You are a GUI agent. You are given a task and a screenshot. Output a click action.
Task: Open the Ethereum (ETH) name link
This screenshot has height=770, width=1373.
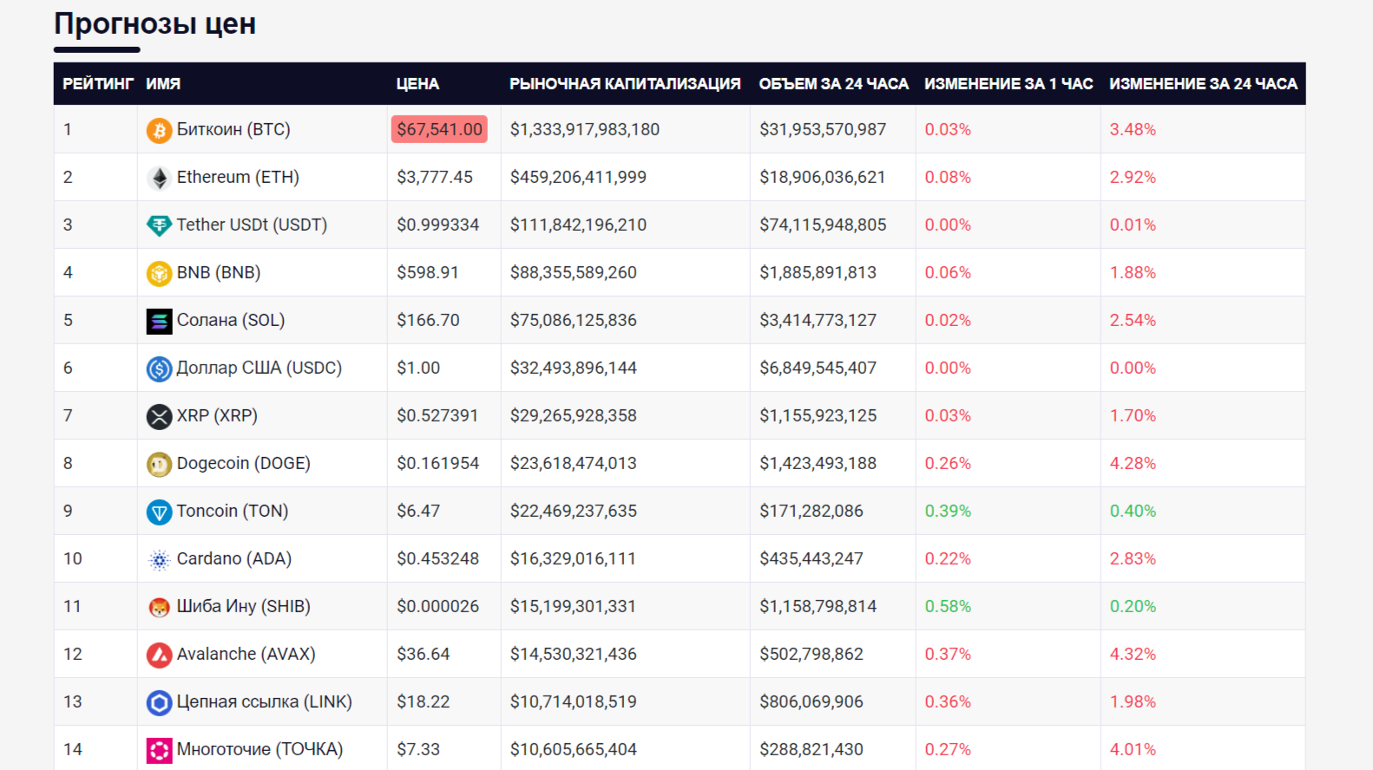[x=238, y=177]
